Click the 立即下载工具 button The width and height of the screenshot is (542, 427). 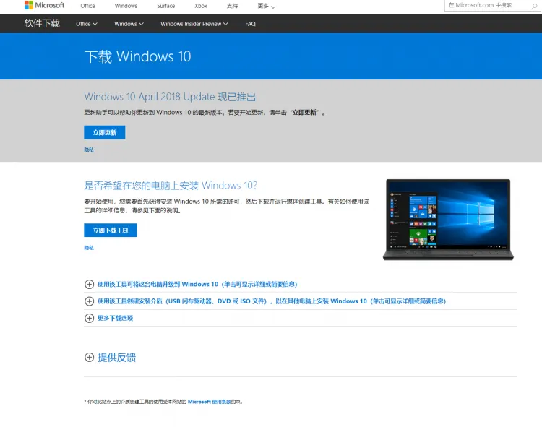pyautogui.click(x=111, y=230)
